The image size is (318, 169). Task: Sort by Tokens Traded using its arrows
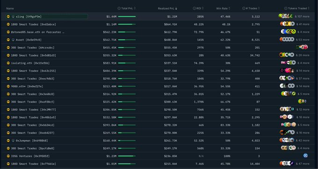(x=309, y=8)
